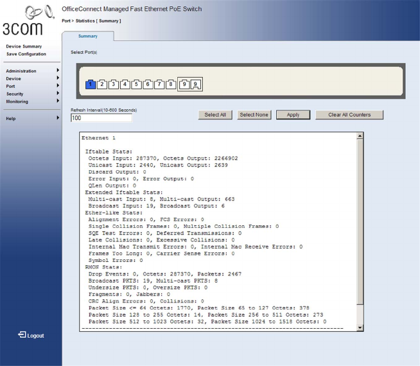This screenshot has height=366, width=420.
Task: Select the first port 9 copper icon
Action: click(x=184, y=84)
